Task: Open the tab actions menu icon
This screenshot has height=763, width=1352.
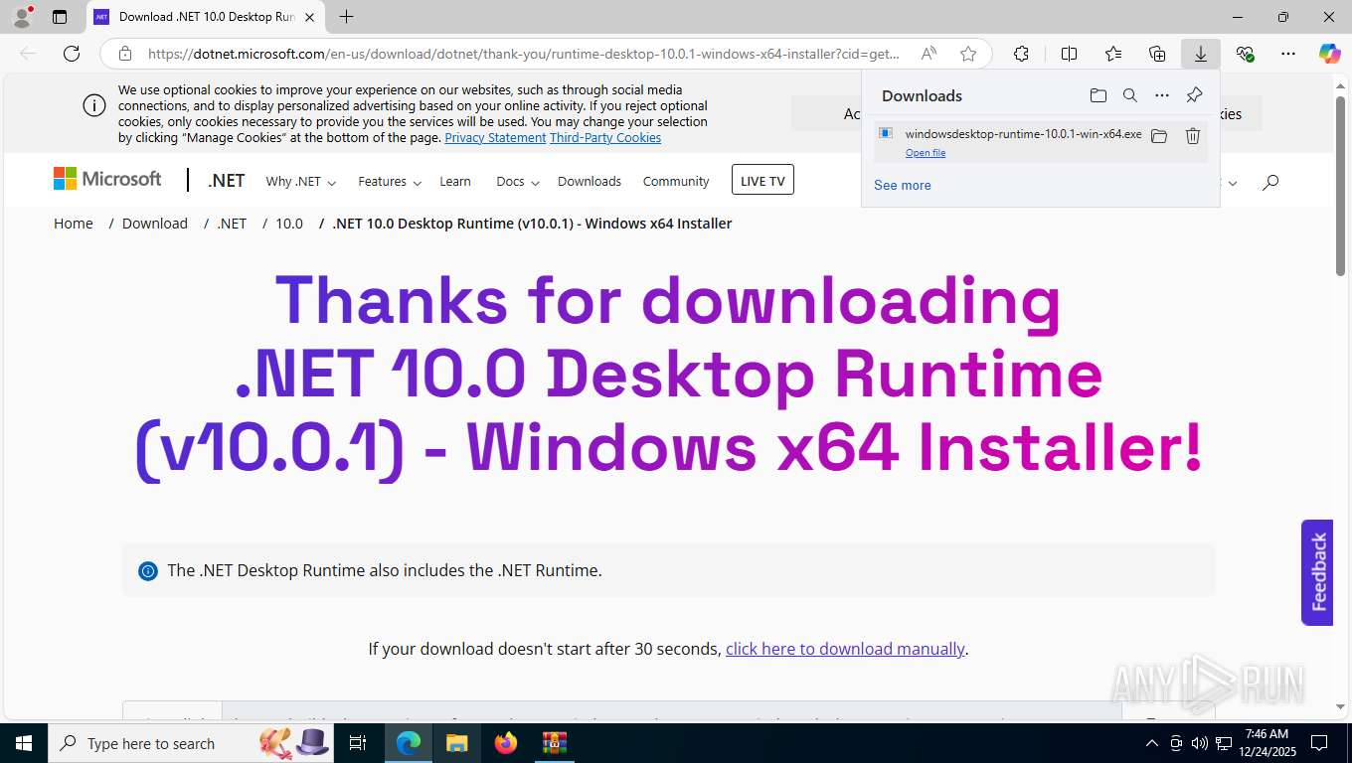Action: (60, 17)
